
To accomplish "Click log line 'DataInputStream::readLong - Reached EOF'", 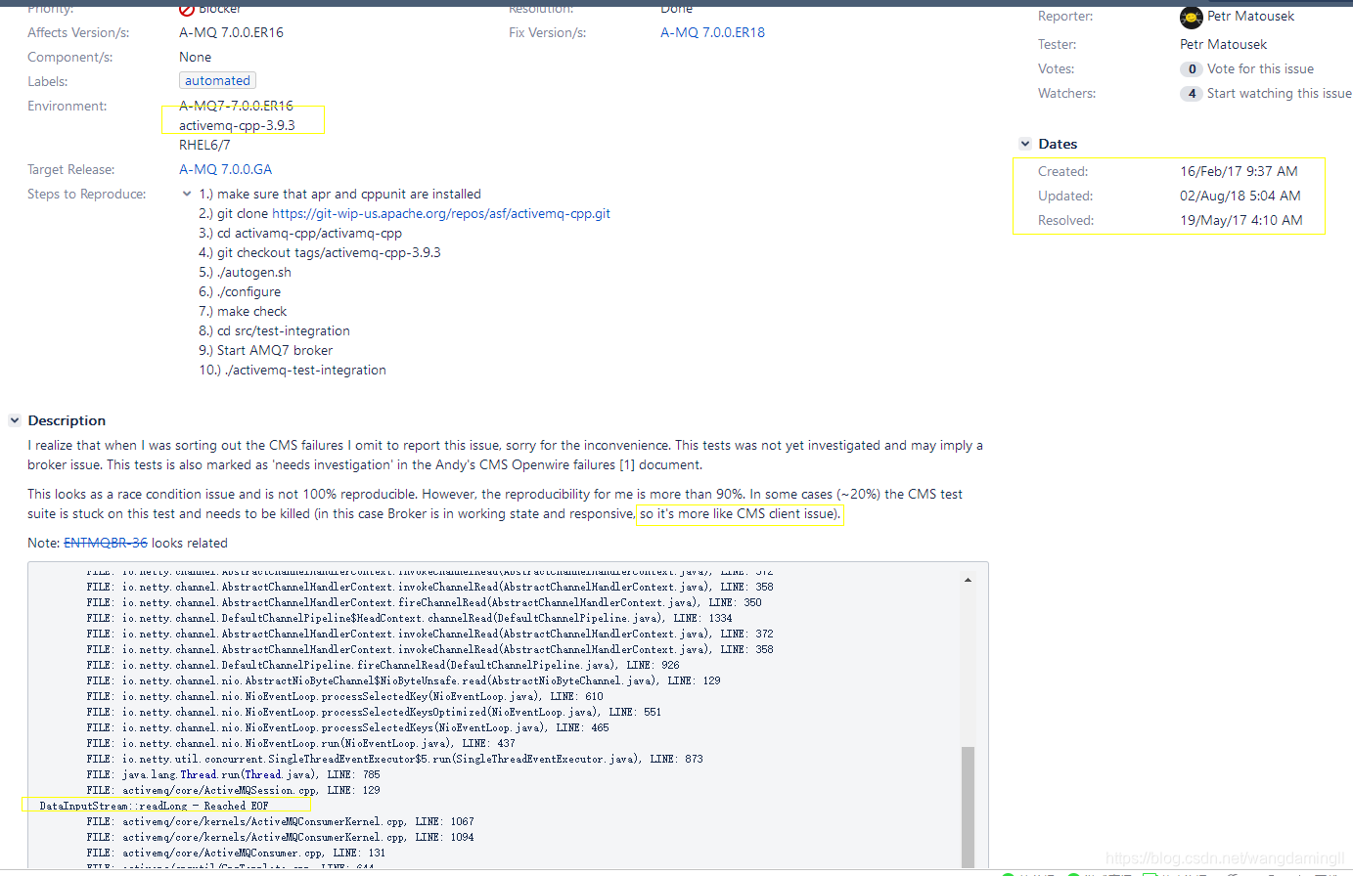I will coord(154,806).
